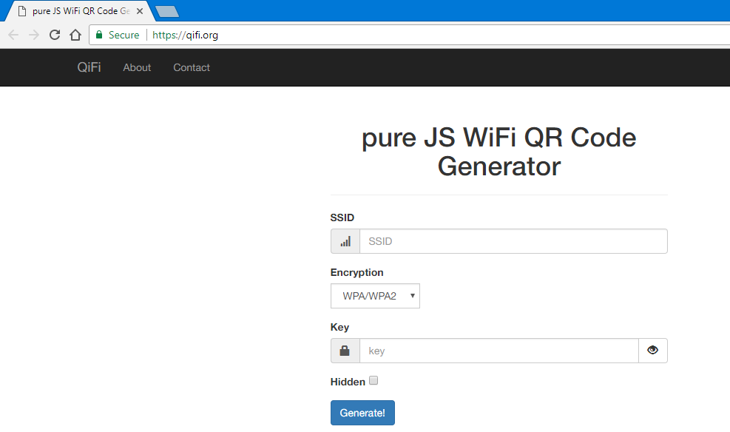Close the pure JS WiFi QR Code tab
This screenshot has width=730, height=432.
[x=140, y=12]
